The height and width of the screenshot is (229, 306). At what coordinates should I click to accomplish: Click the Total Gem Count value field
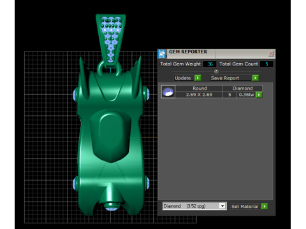click(266, 64)
